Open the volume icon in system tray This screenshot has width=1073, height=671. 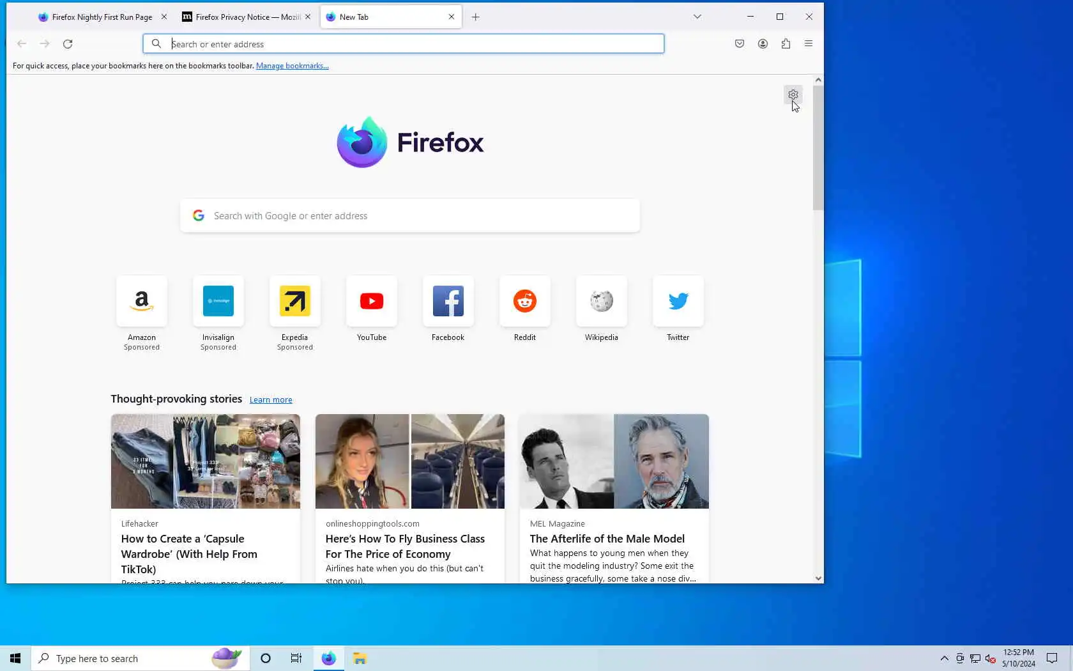(990, 658)
